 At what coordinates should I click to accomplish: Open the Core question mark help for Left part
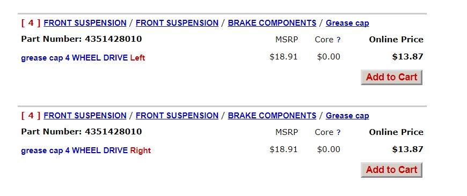[338, 40]
